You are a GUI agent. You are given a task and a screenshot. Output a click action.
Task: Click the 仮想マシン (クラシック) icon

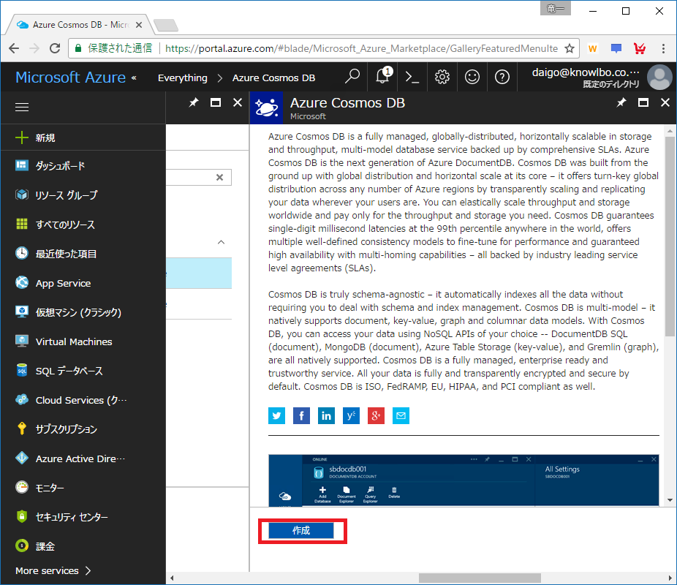(22, 312)
